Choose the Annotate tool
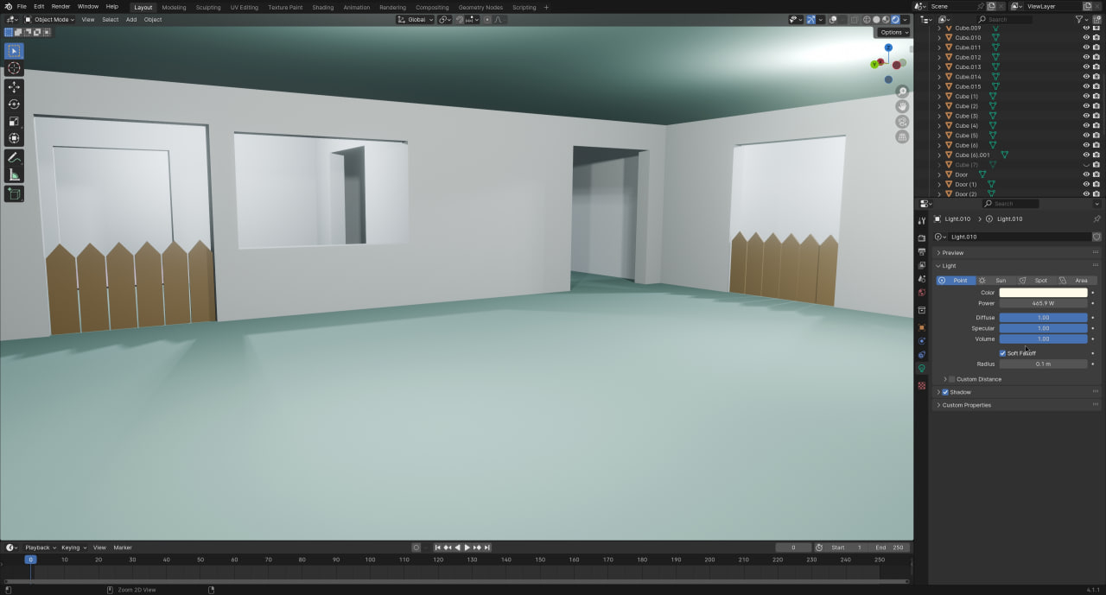This screenshot has height=595, width=1106. (x=14, y=157)
